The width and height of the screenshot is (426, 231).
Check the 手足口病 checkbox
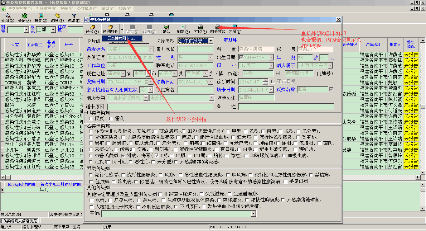[x=285, y=181]
